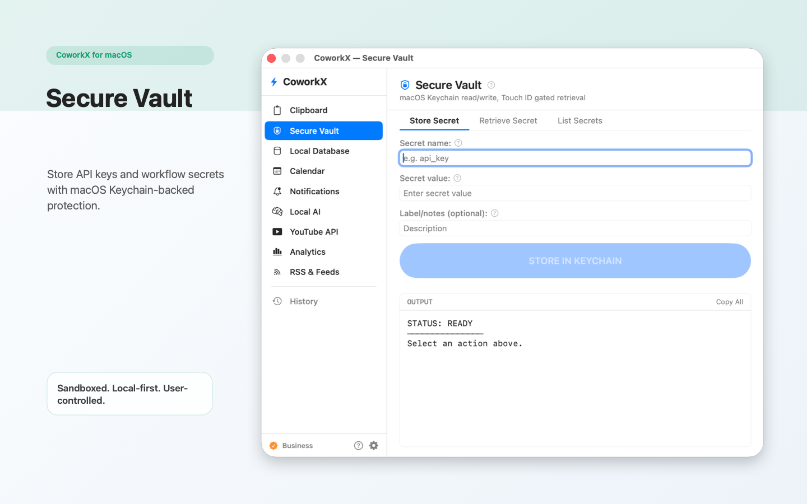
Task: Click the help icon beside Secret value label
Action: (x=457, y=178)
